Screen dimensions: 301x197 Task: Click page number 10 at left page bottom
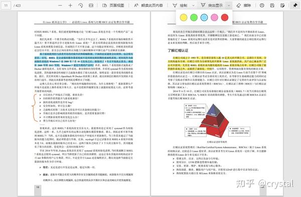pos(38,187)
